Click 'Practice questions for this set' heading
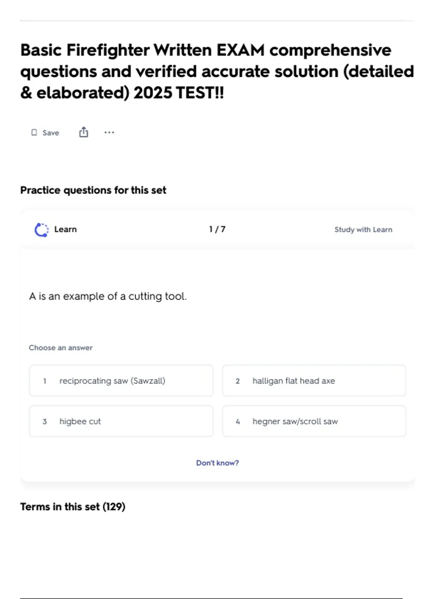423x599 pixels. point(93,190)
